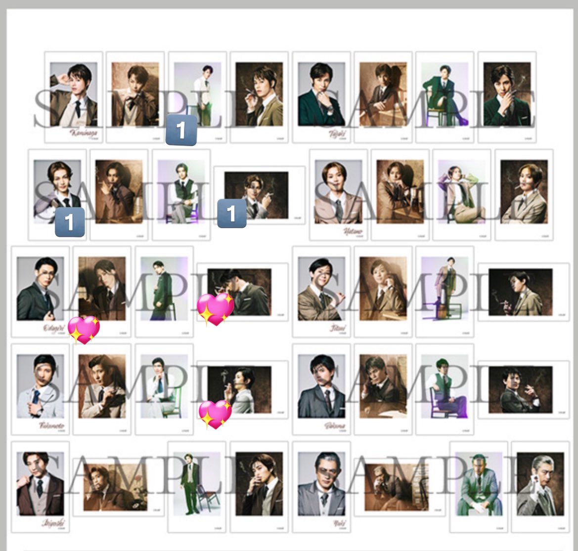The image size is (578, 551).
Task: Select the photo card signed Odagiri
Action: 40,292
